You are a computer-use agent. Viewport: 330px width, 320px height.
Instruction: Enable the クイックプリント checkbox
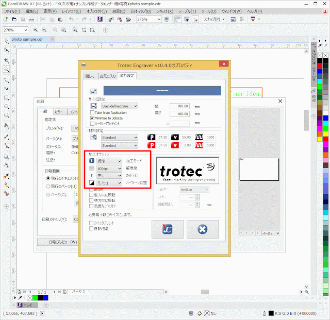point(91,223)
